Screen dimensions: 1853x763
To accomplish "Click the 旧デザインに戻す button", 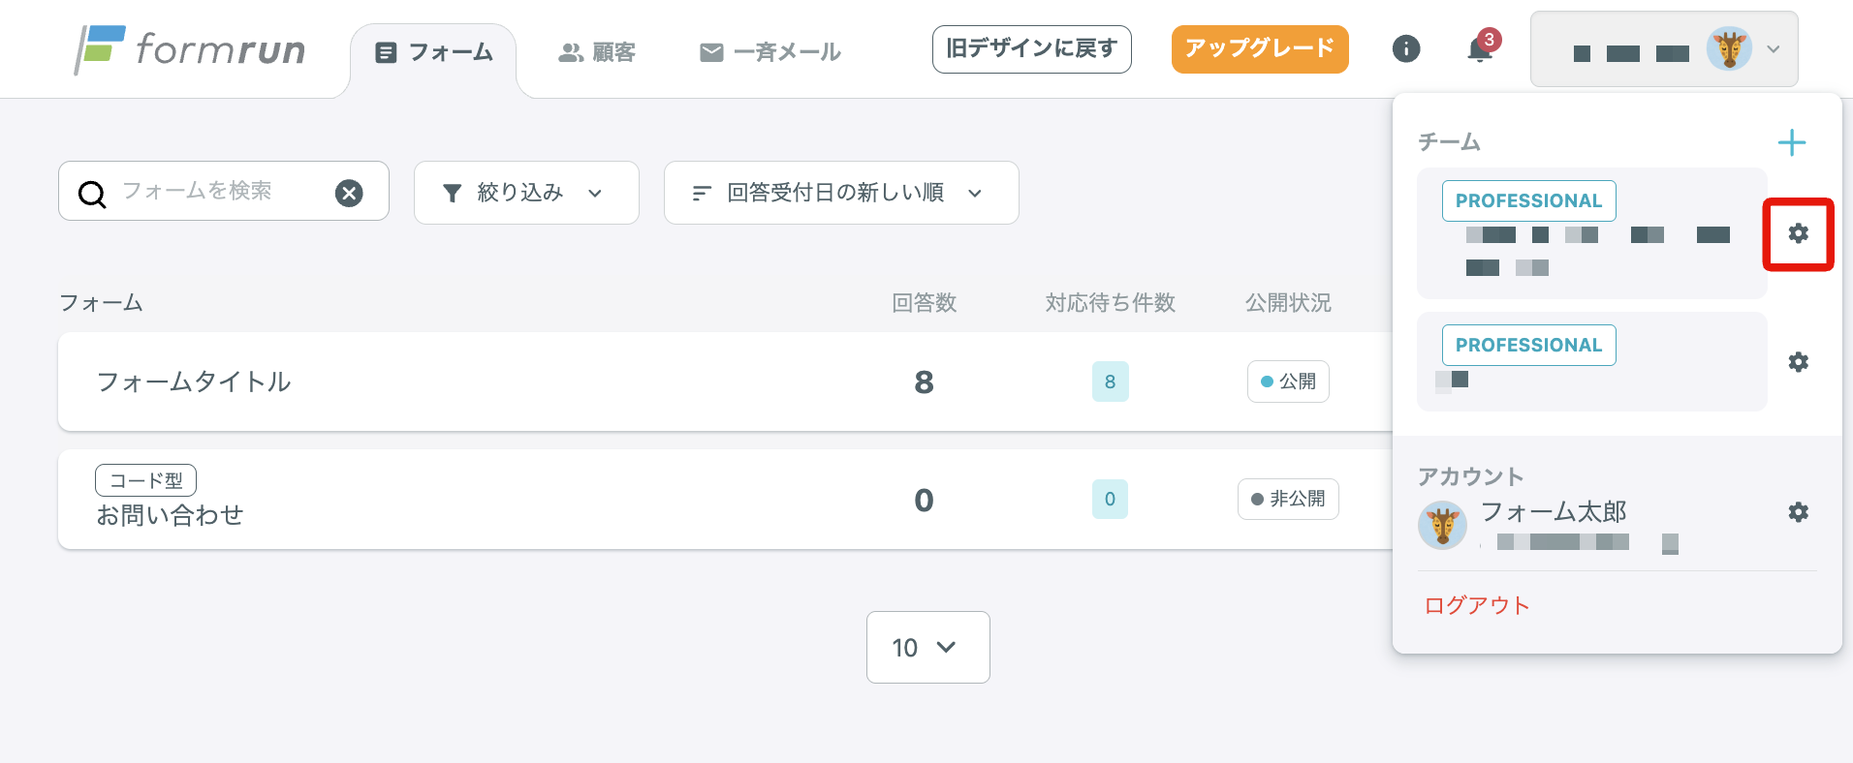I will click(x=1031, y=49).
